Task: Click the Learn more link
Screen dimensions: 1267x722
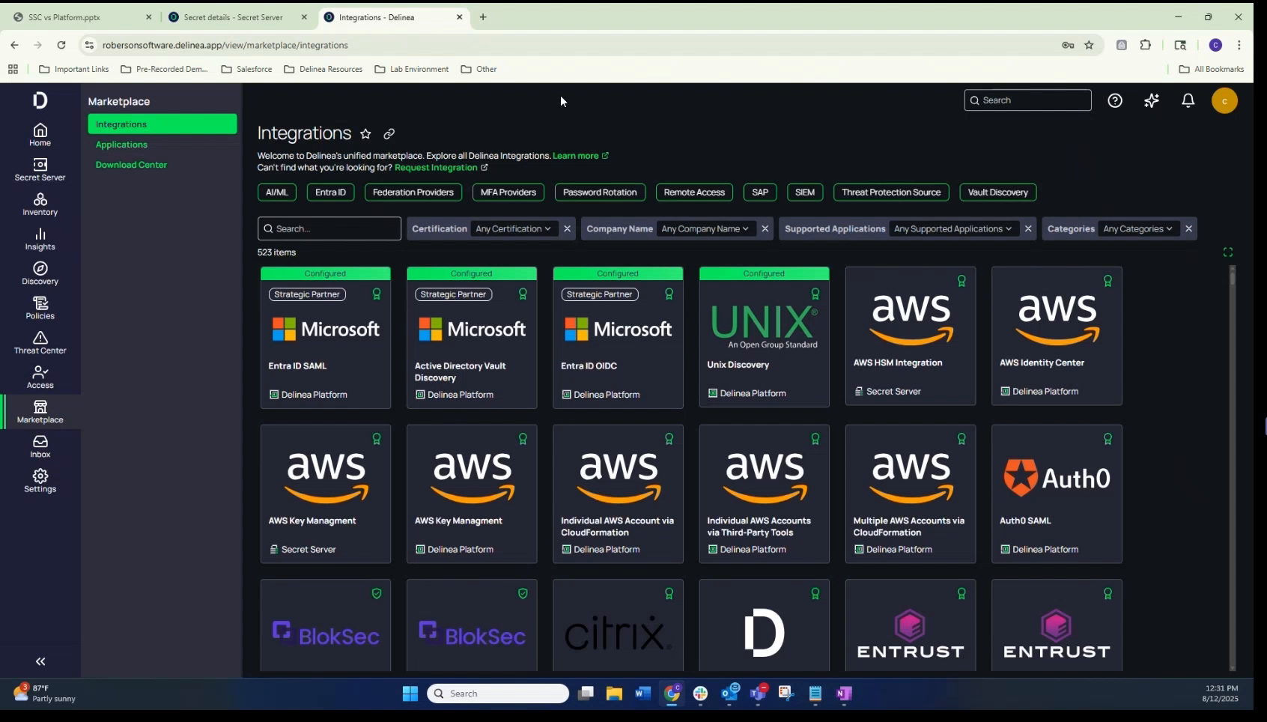Action: click(x=577, y=156)
